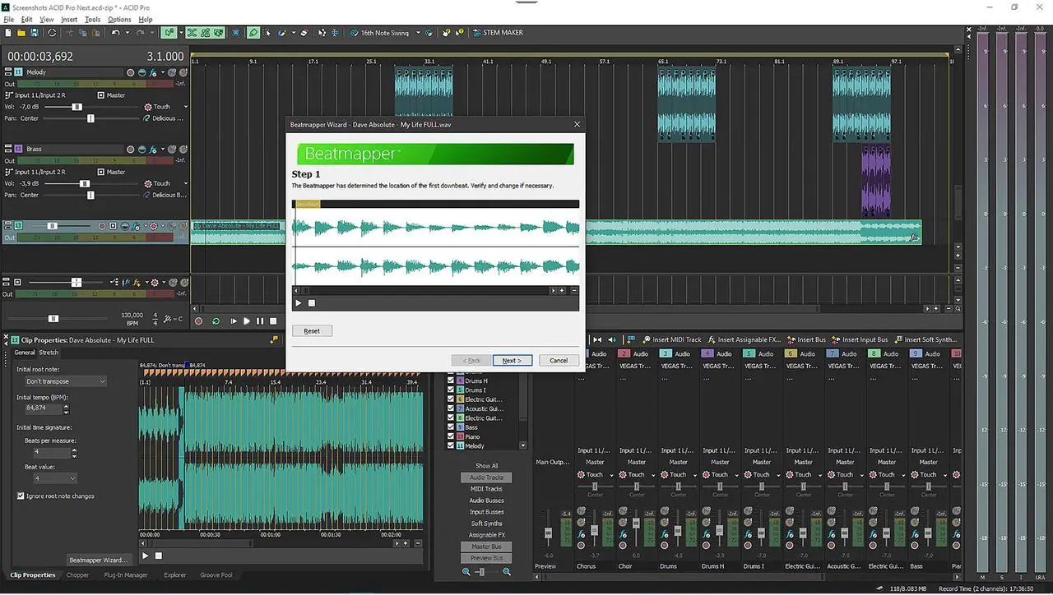This screenshot has width=1053, height=595.
Task: Click the Paste clipboard icon in toolbar
Action: tap(95, 33)
